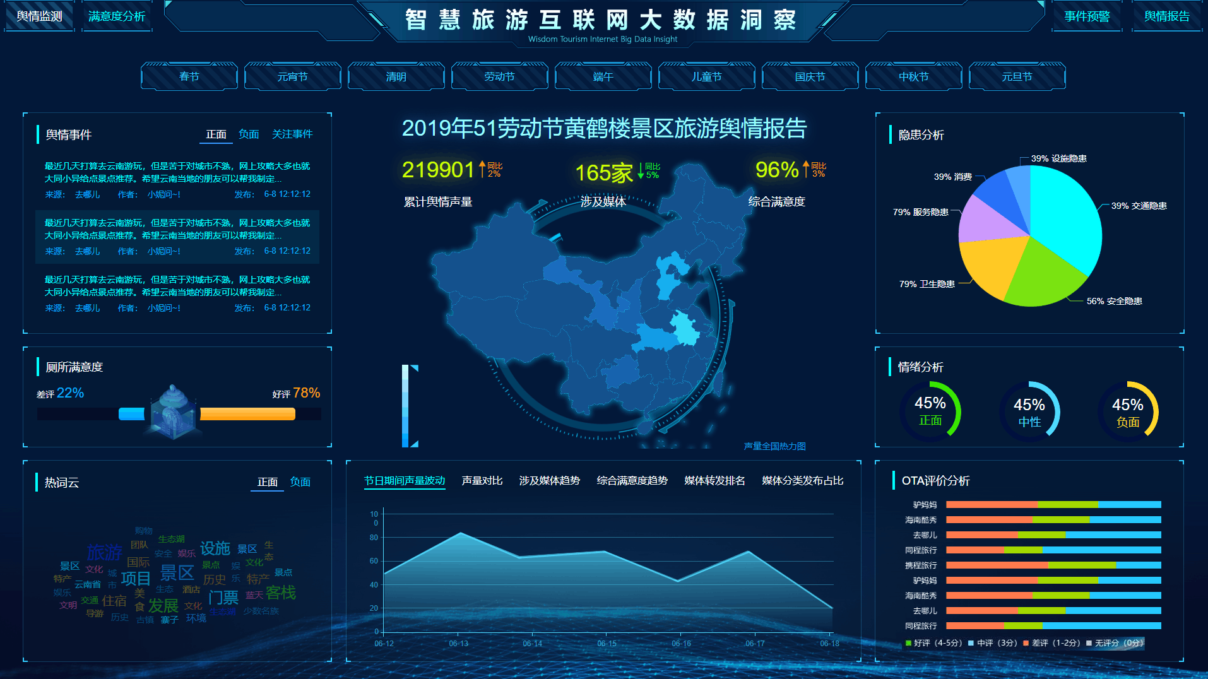Click the yellow 45% negative sentiment ring
1208x679 pixels.
1127,412
